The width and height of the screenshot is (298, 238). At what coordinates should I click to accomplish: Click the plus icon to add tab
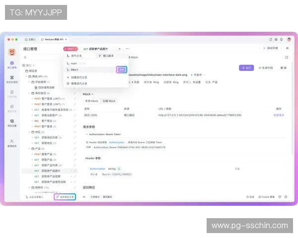click(119, 49)
